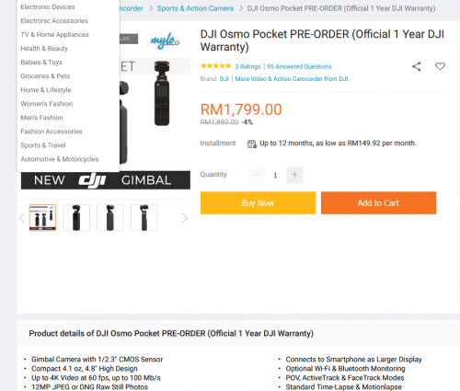Increase quantity with plus button

pos(294,175)
